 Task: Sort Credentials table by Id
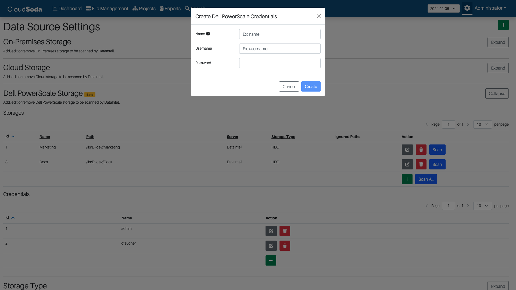click(10, 218)
